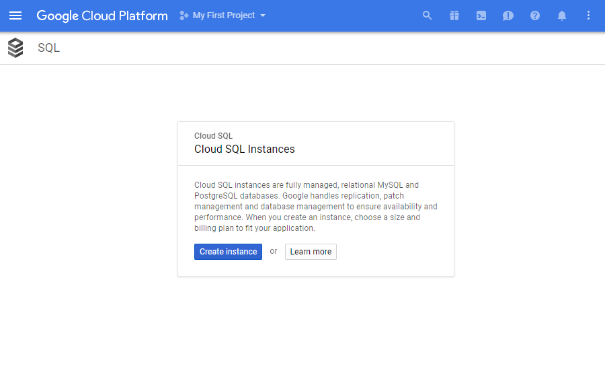
Task: Click the Learn more button
Action: (311, 252)
